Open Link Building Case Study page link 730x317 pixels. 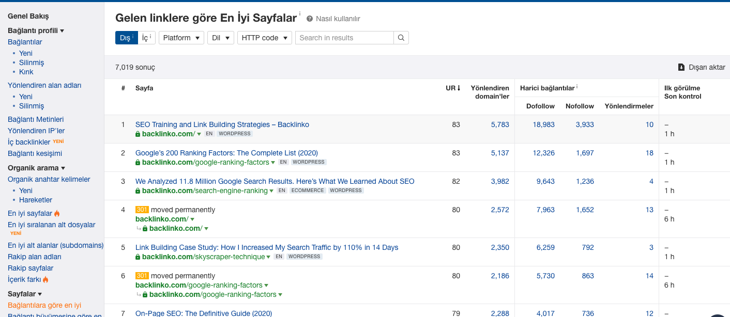(267, 247)
